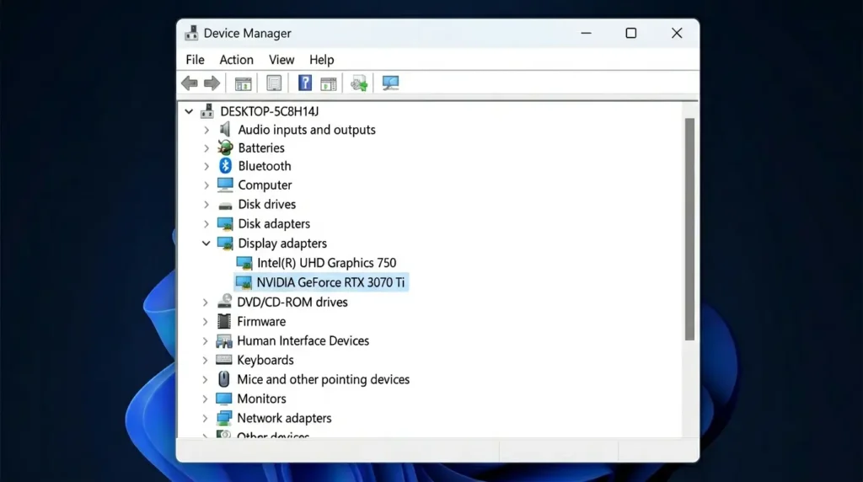Click the Monitors category icon
This screenshot has height=482, width=863.
coord(223,398)
